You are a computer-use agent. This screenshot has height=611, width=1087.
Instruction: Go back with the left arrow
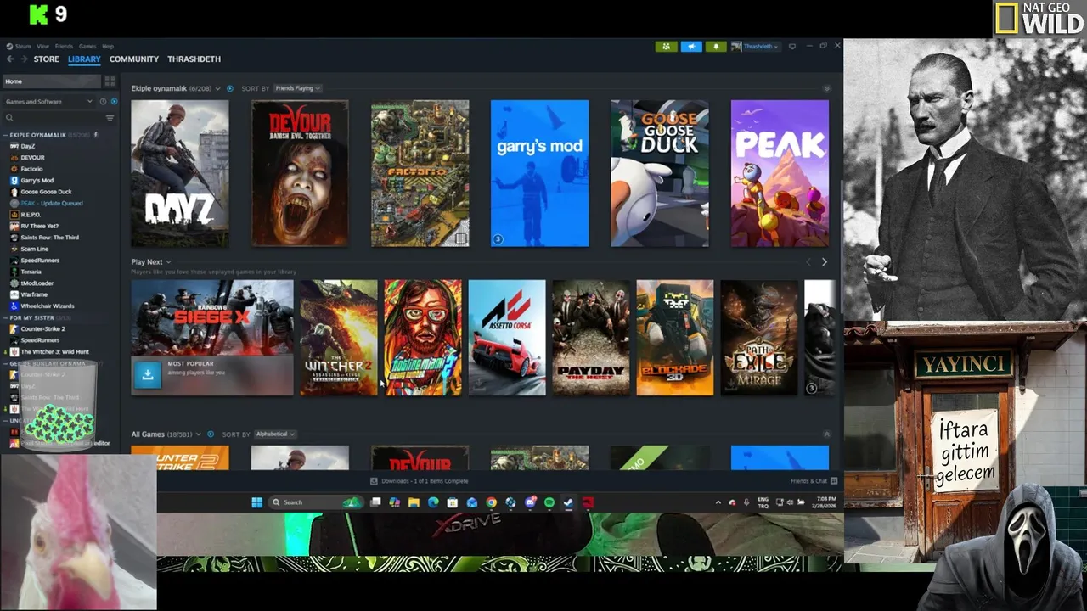10,59
